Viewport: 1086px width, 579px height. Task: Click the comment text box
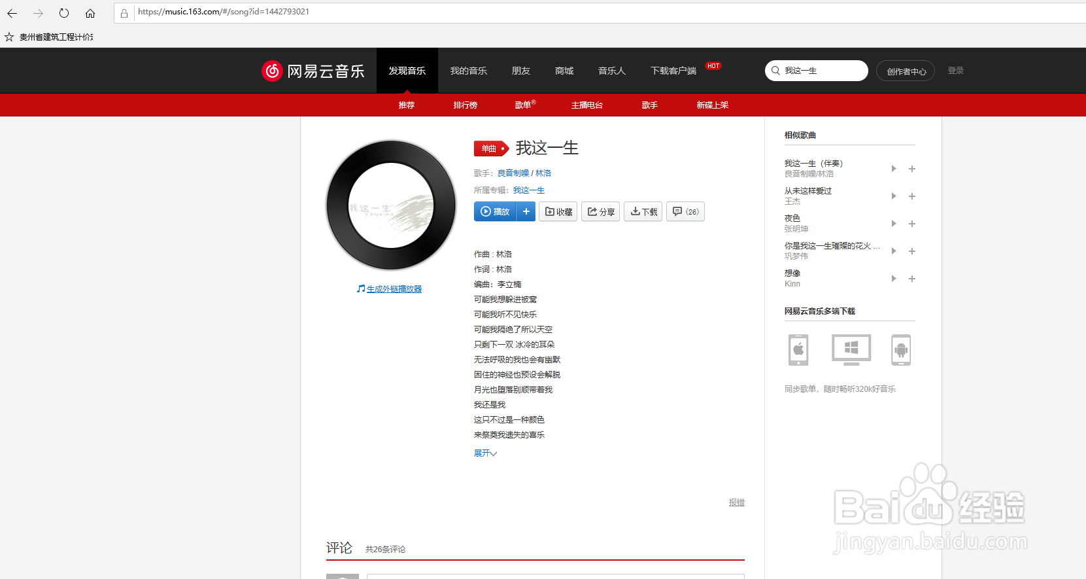[x=556, y=576]
